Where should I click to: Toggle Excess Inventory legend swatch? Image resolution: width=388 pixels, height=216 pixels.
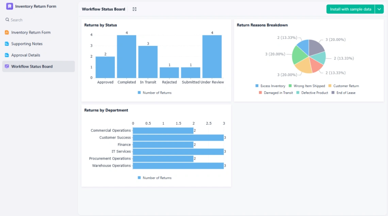tap(257, 86)
